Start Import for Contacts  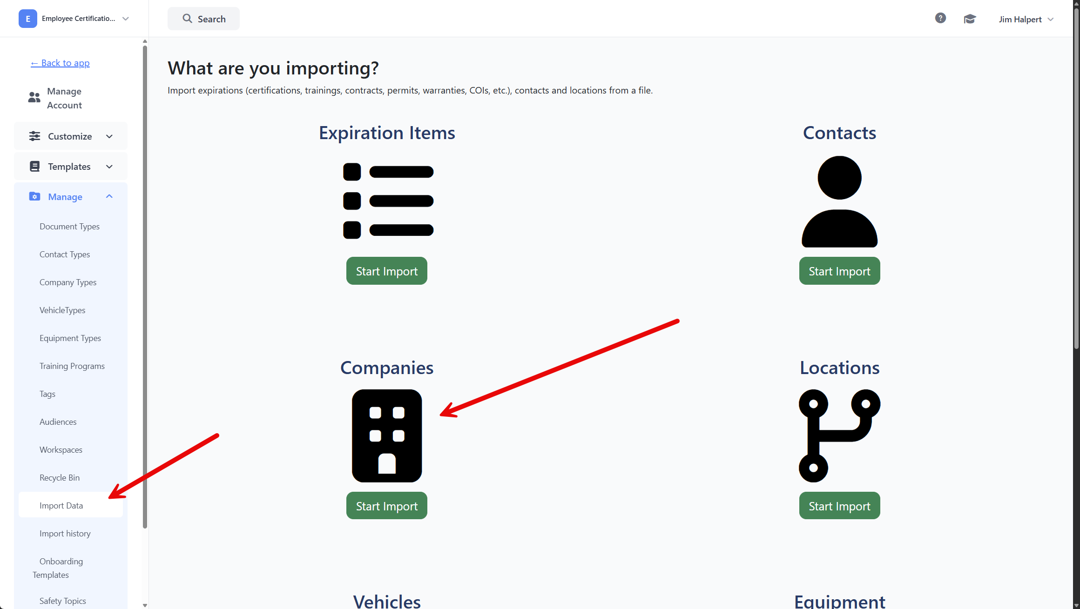839,271
